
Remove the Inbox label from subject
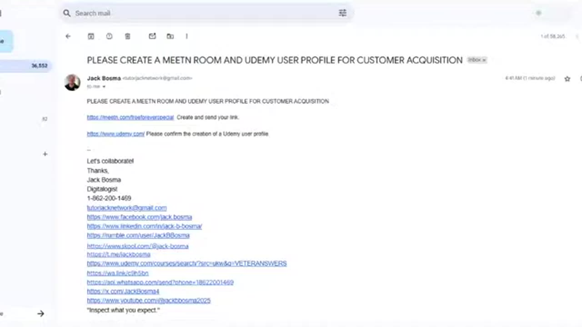484,60
